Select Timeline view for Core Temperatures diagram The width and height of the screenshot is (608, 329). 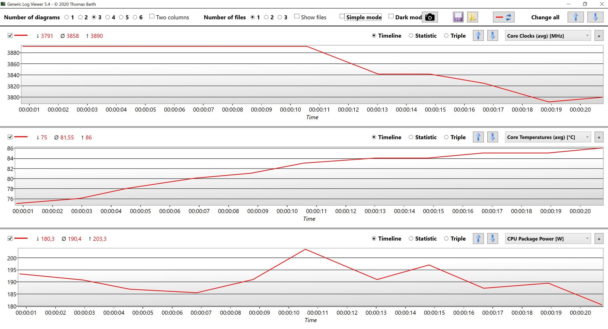pyautogui.click(x=374, y=137)
